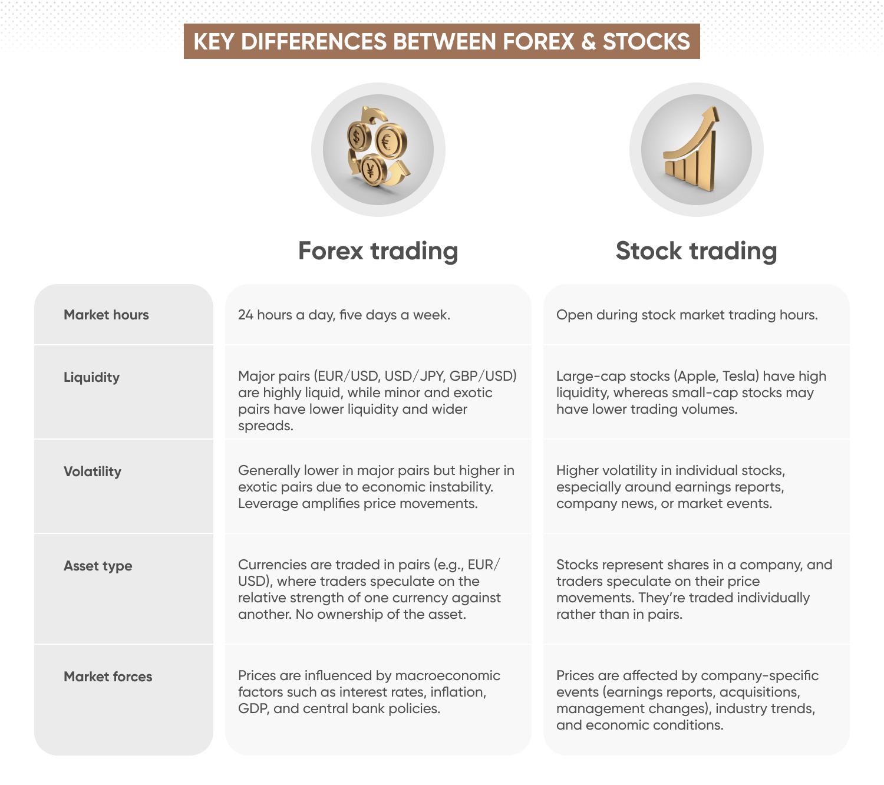
Task: Click the large-cap stocks liquidity description
Action: click(x=691, y=392)
